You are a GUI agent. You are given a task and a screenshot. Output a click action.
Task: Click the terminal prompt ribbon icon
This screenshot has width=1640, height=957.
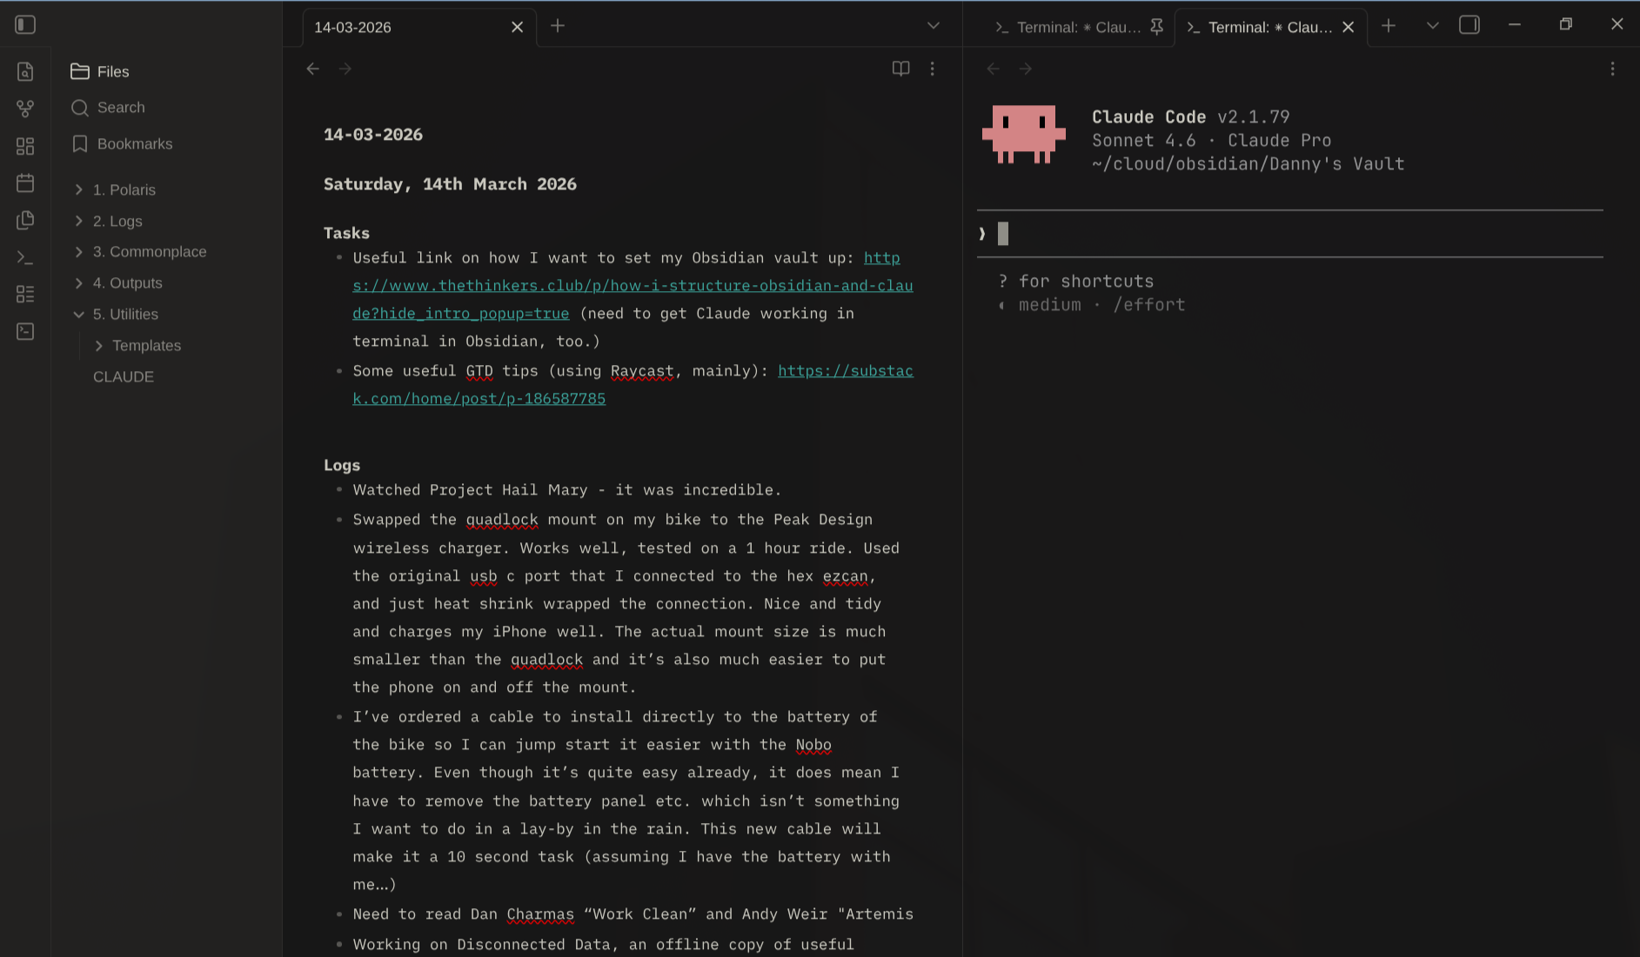[x=25, y=257]
